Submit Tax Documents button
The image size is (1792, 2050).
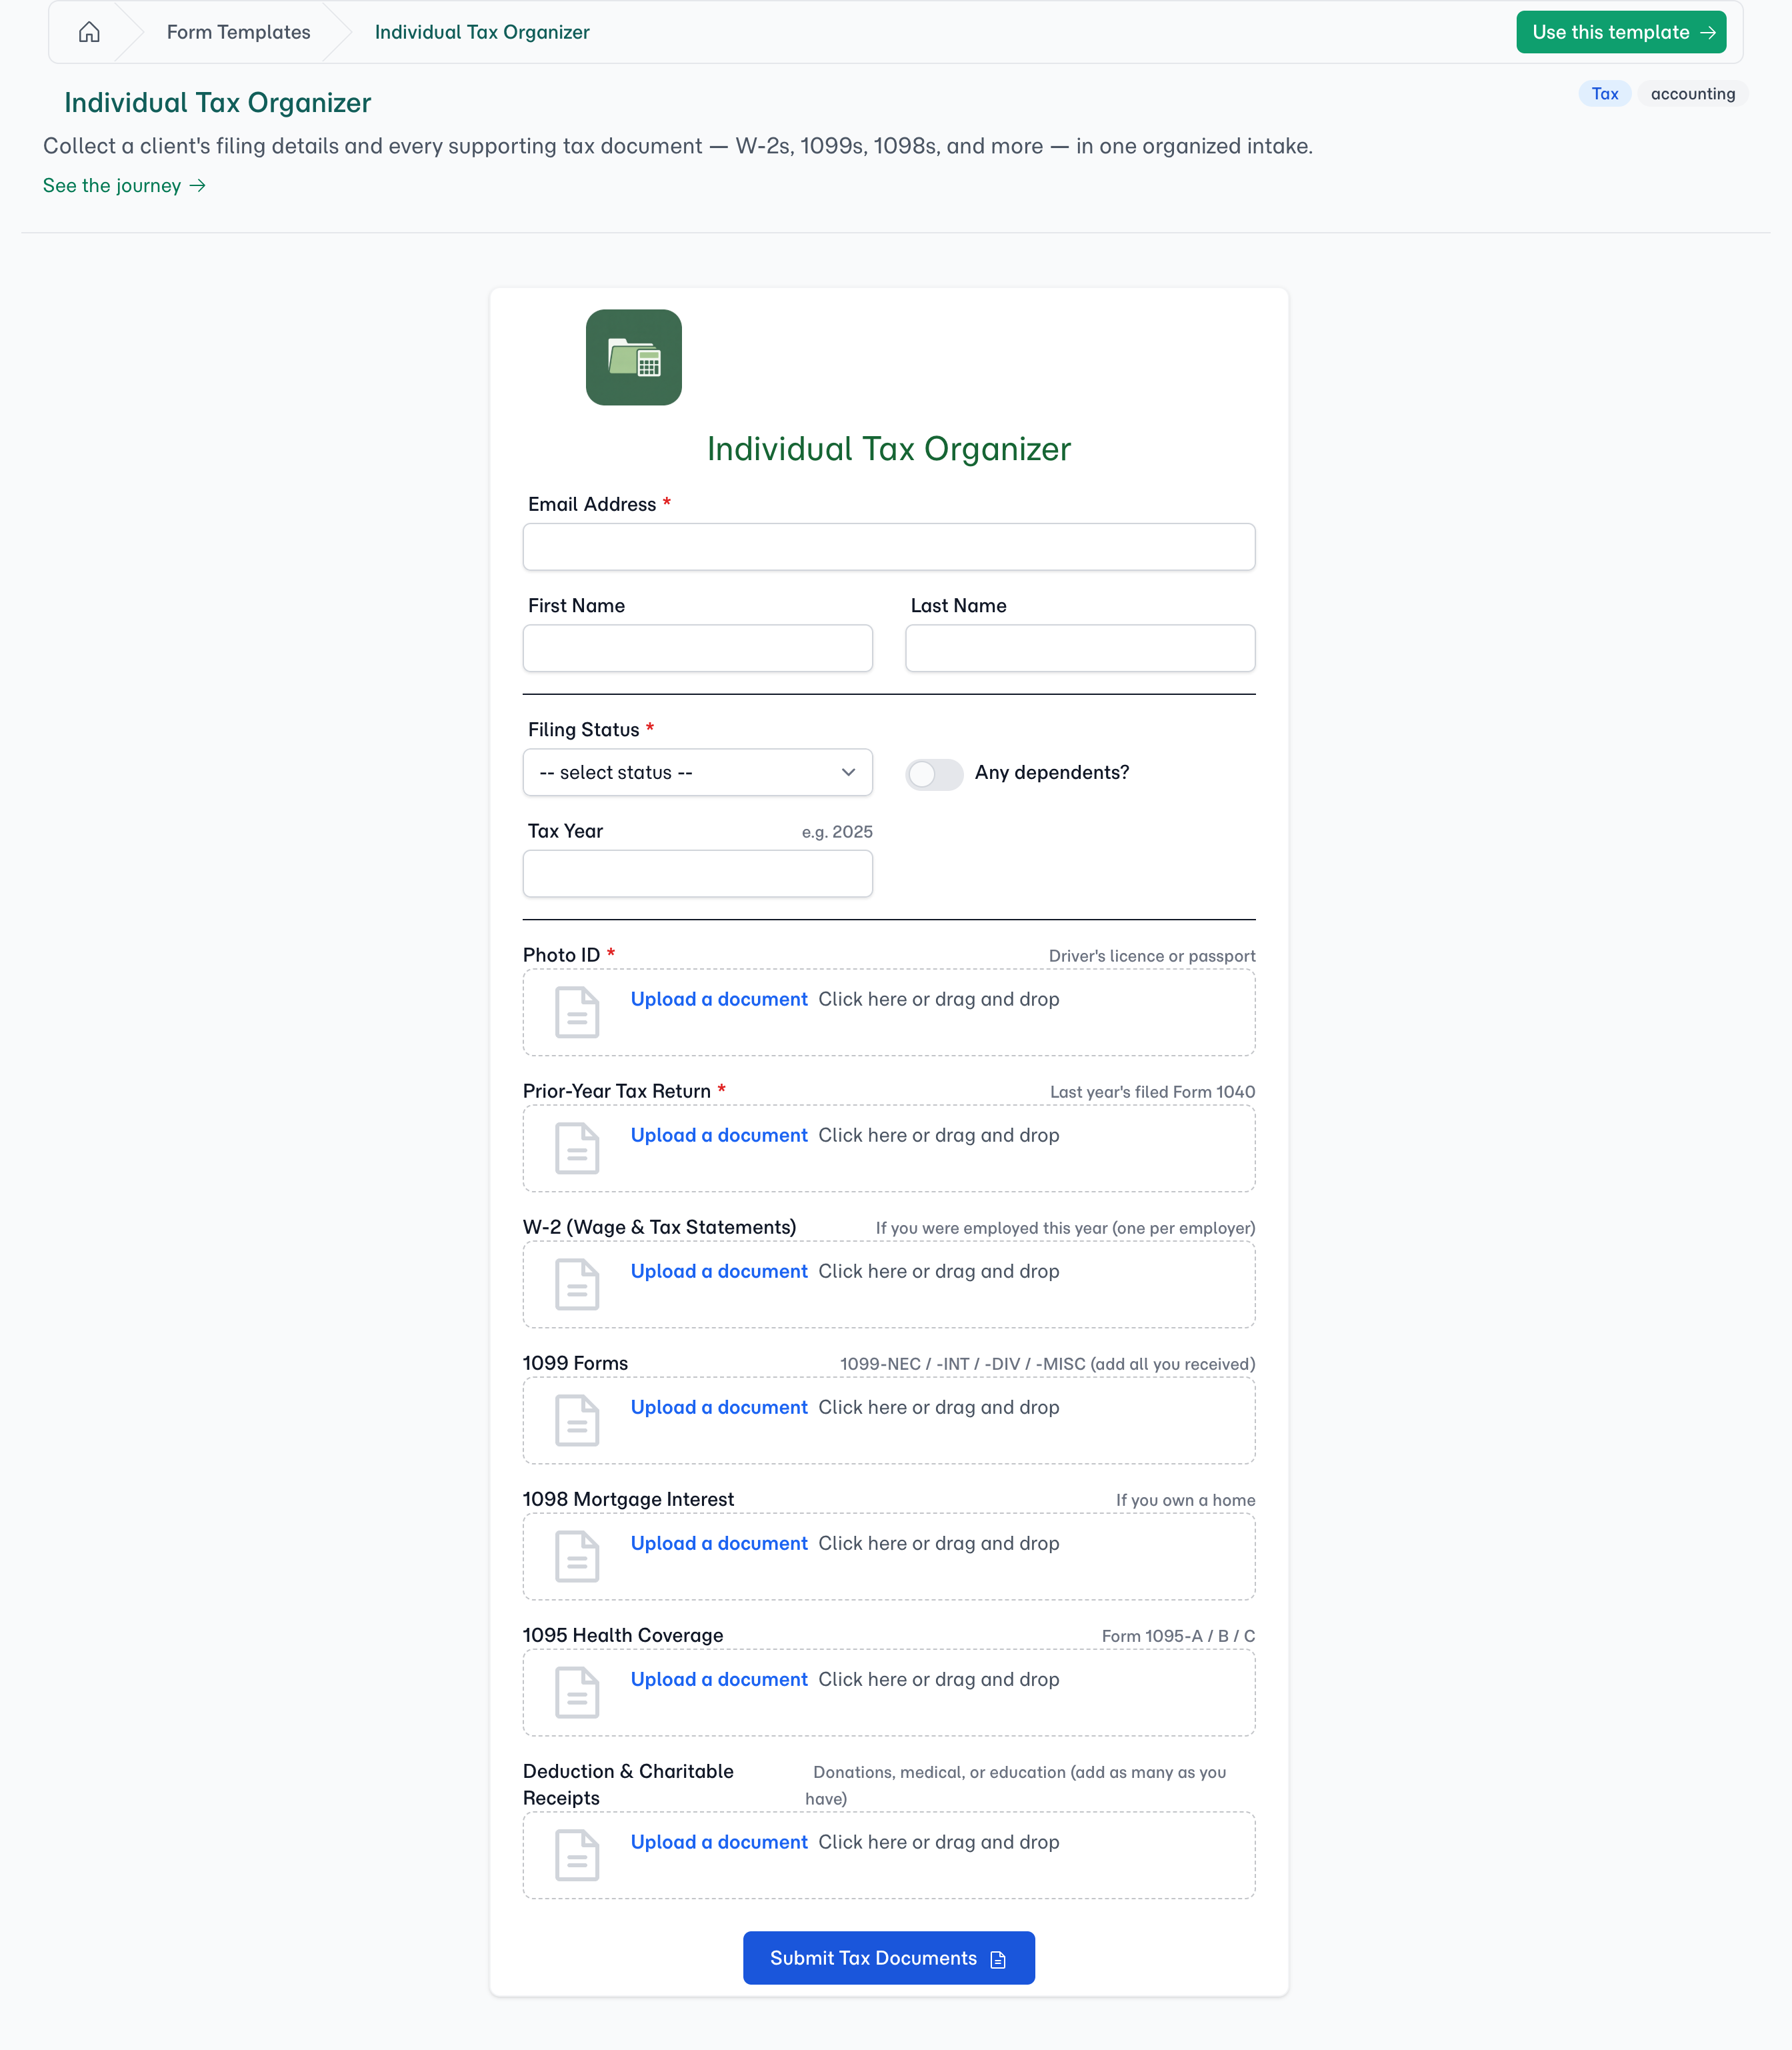(888, 1958)
